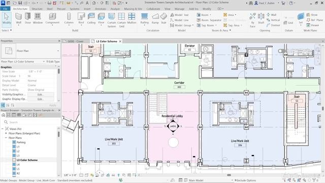Image resolution: width=325 pixels, height=183 pixels.
Task: Collapse the Floor Plans node
Action: click(6, 138)
